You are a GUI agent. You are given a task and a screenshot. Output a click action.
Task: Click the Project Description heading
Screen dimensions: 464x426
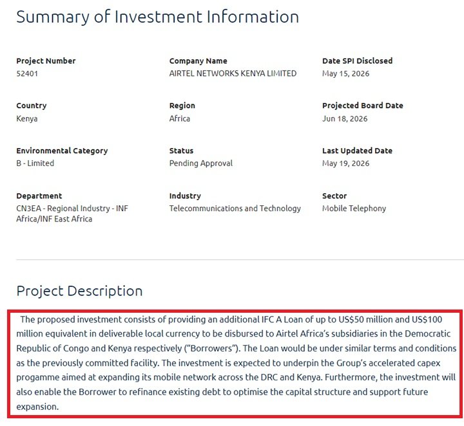tap(79, 292)
